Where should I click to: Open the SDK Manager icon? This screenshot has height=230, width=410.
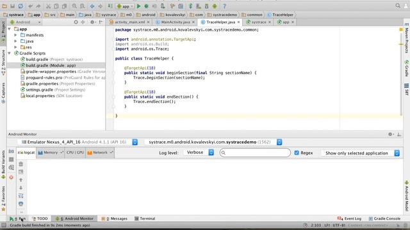(x=206, y=6)
